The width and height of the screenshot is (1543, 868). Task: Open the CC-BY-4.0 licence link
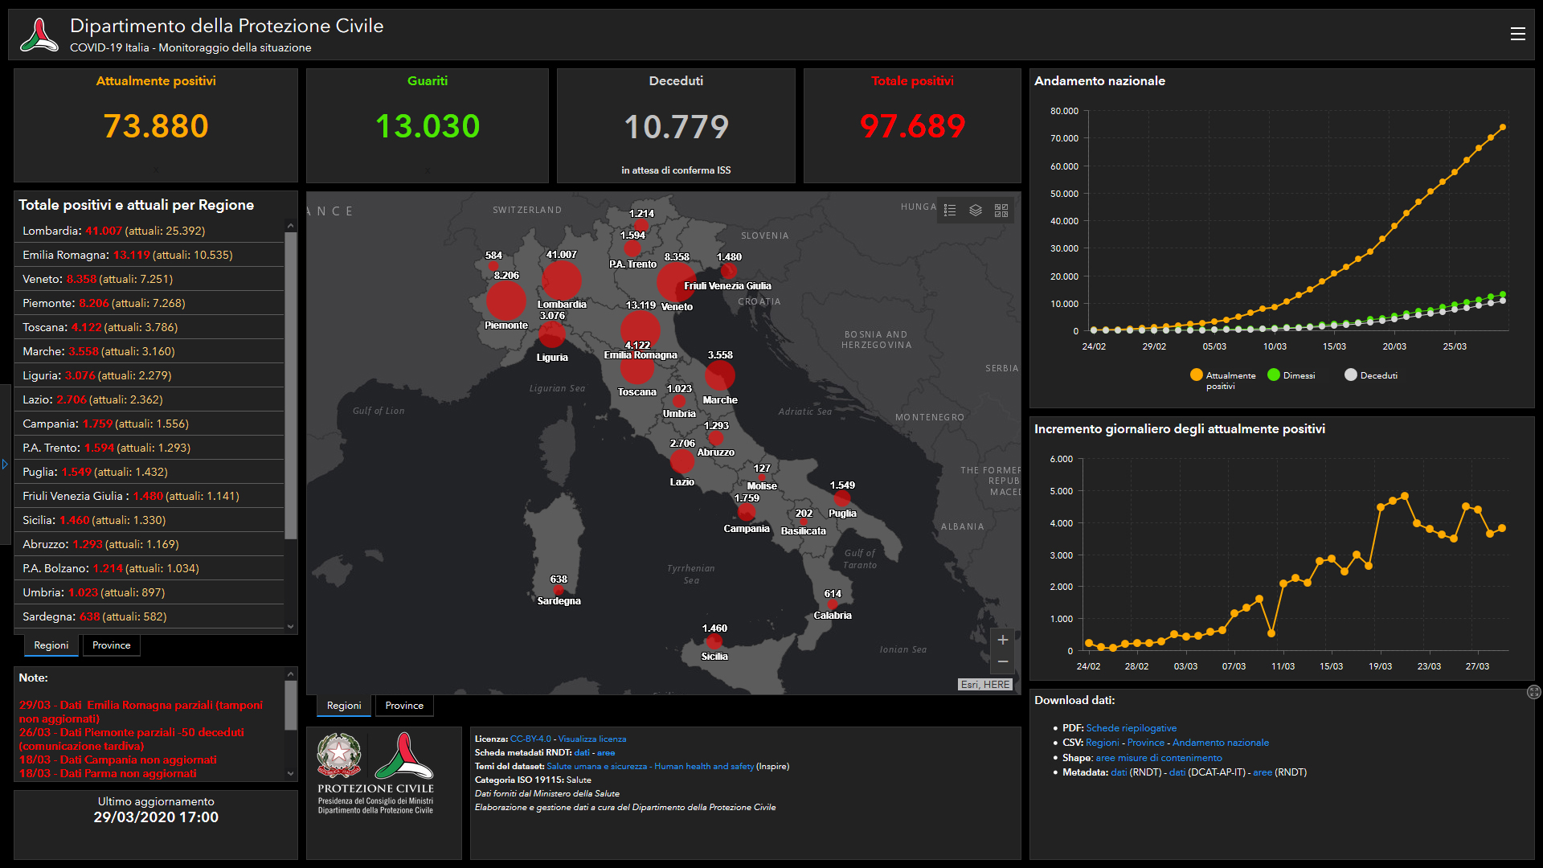[x=530, y=739]
